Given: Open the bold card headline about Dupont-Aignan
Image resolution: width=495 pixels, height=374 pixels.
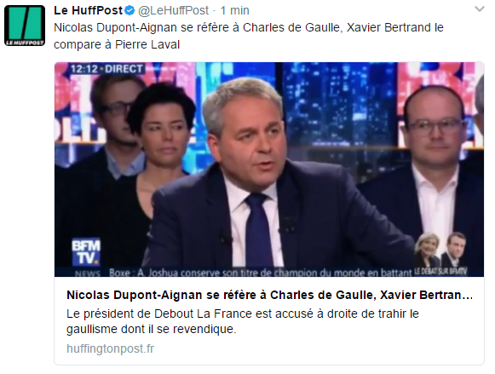Looking at the screenshot, I should pyautogui.click(x=269, y=295).
